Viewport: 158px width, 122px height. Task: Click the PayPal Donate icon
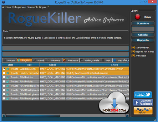pyautogui.click(x=143, y=111)
